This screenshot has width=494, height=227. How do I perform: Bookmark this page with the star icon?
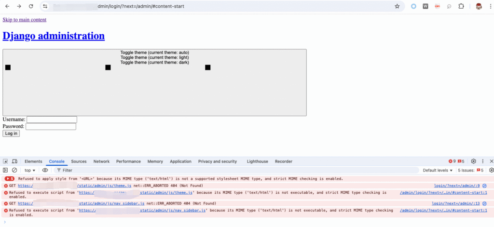(x=397, y=6)
